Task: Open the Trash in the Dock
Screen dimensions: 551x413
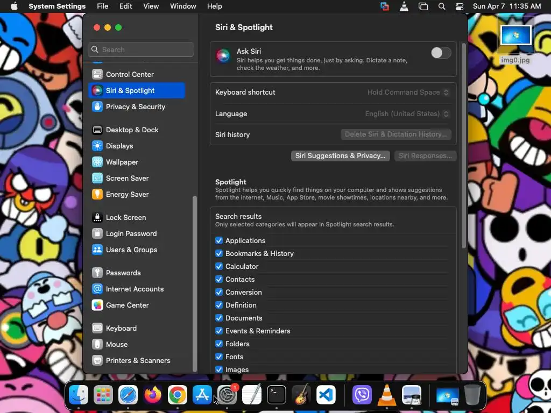Action: 472,395
